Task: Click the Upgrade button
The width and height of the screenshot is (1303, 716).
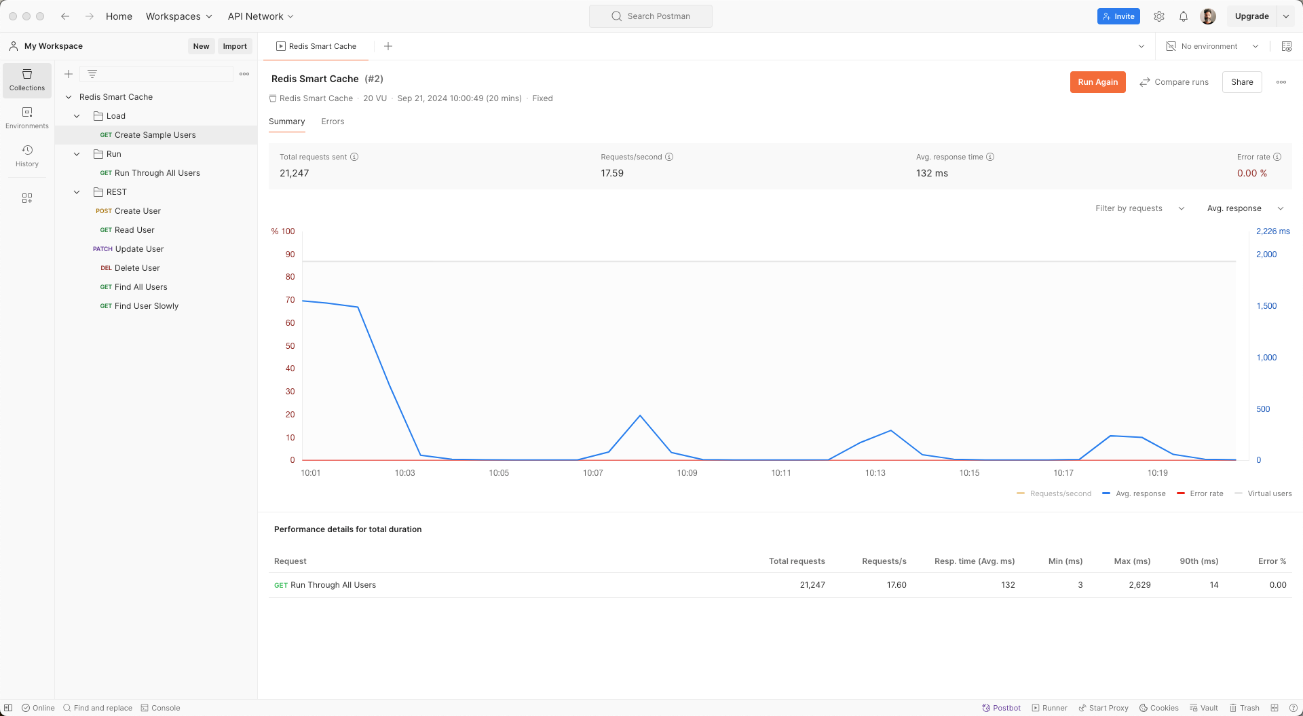Action: point(1251,16)
